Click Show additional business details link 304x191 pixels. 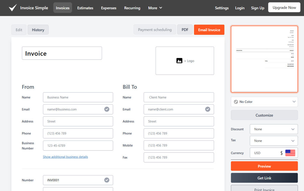pyautogui.click(x=65, y=157)
